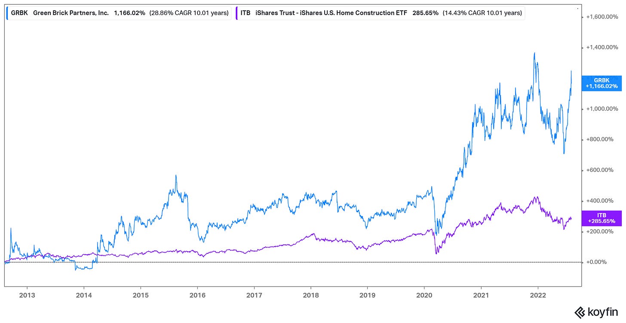Click the +1,400.00% y-axis label

pyautogui.click(x=602, y=48)
